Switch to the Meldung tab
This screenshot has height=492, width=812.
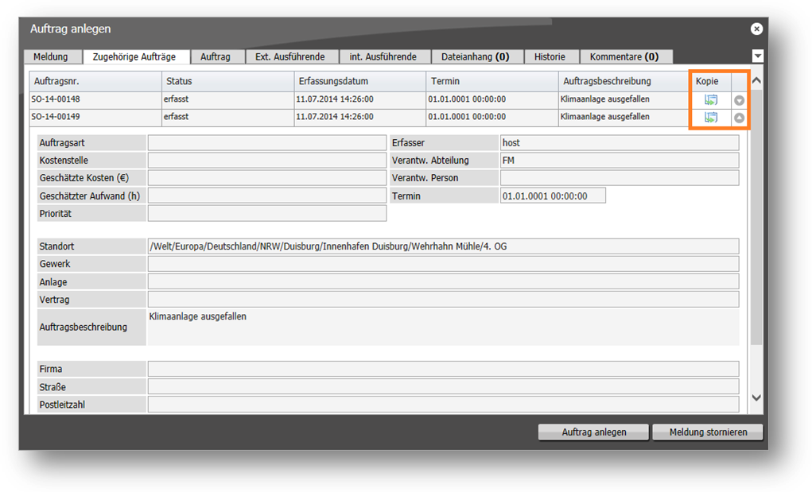(x=51, y=56)
